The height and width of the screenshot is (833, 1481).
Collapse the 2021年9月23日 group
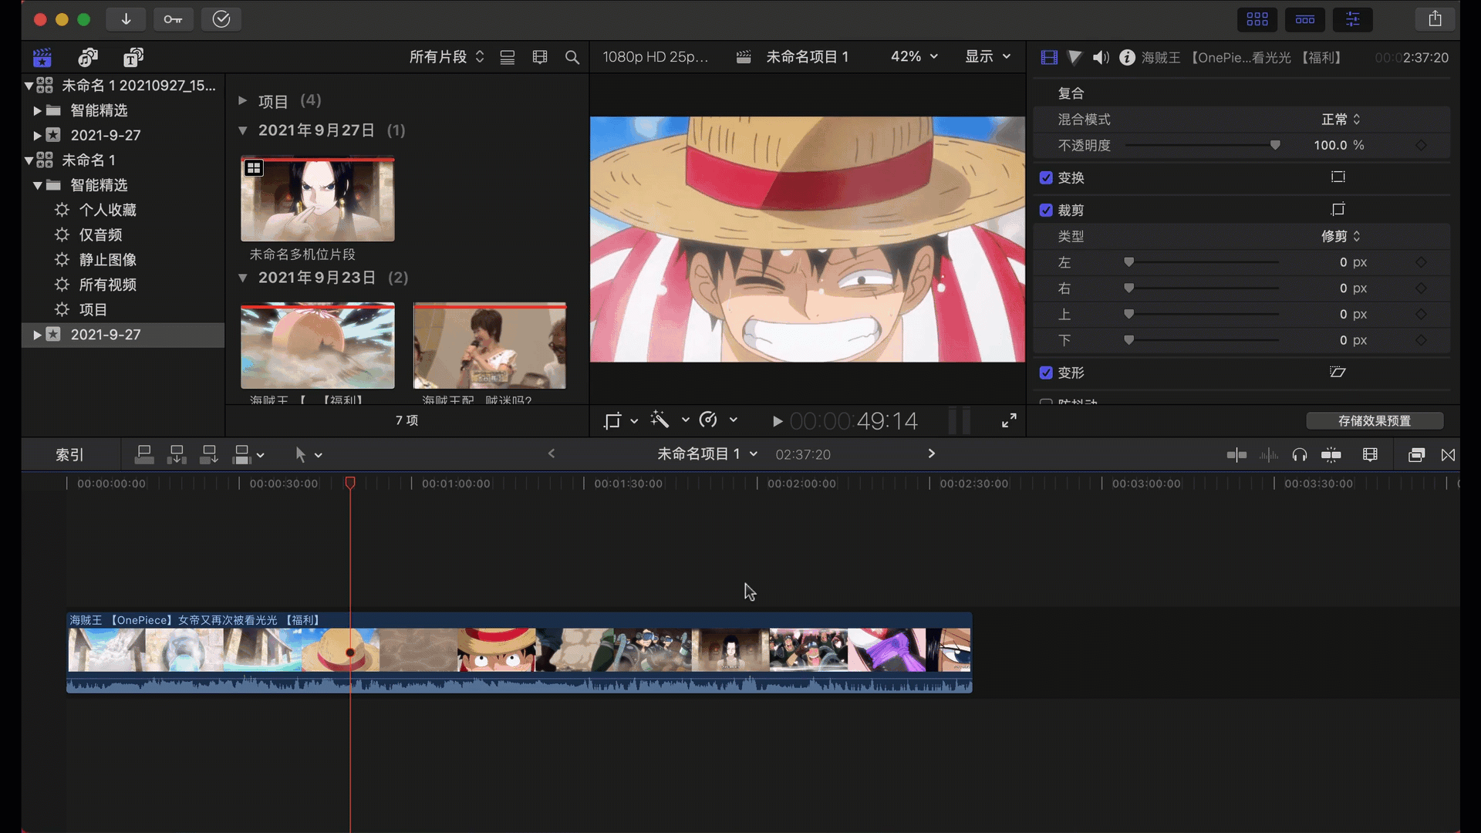(242, 278)
